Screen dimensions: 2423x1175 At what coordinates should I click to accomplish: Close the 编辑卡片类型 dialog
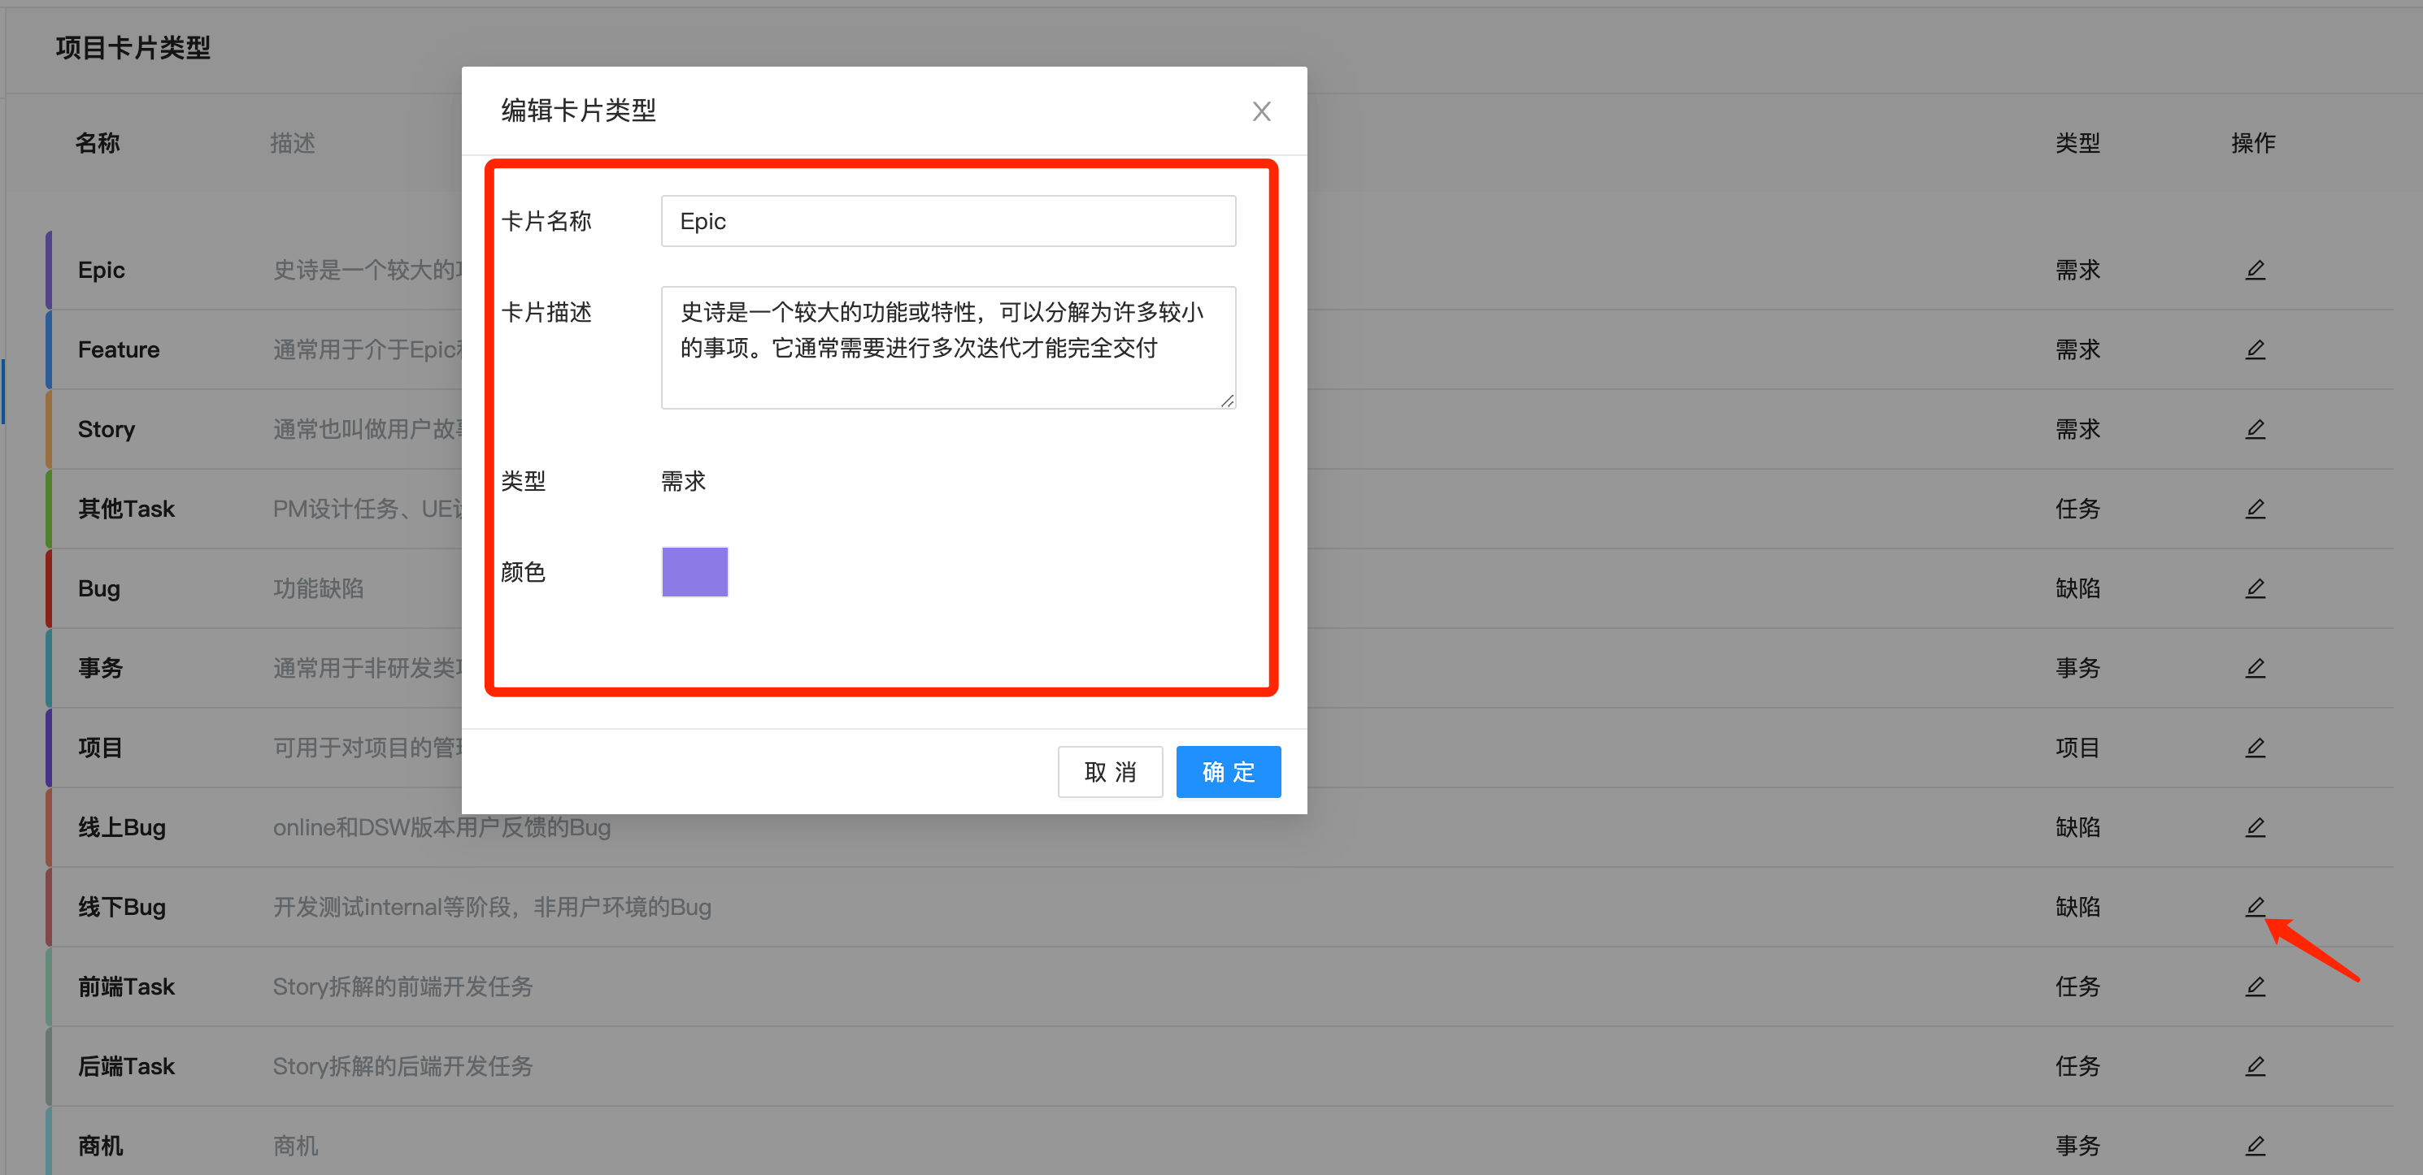pyautogui.click(x=1261, y=111)
